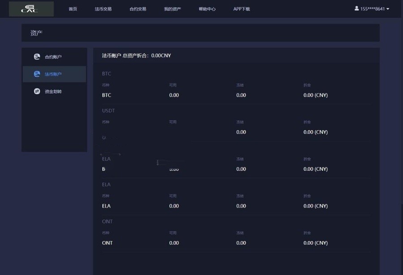The image size is (403, 275).
Task: Click the 法币账户 总资产折合 summary text
Action: click(136, 55)
